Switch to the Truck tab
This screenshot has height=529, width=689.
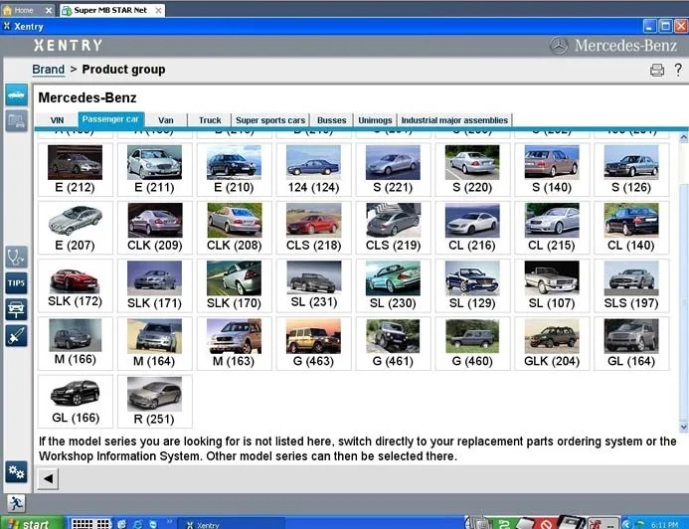click(x=210, y=120)
